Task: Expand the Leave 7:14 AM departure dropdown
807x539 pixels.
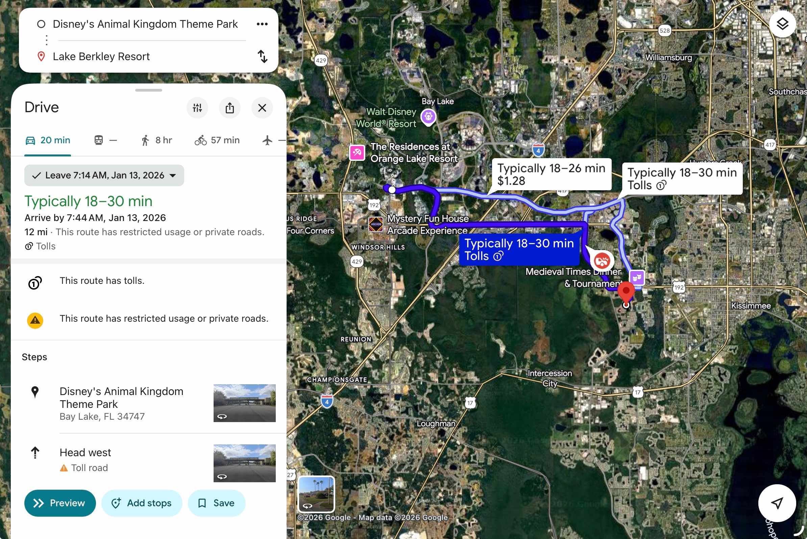Action: [x=104, y=175]
